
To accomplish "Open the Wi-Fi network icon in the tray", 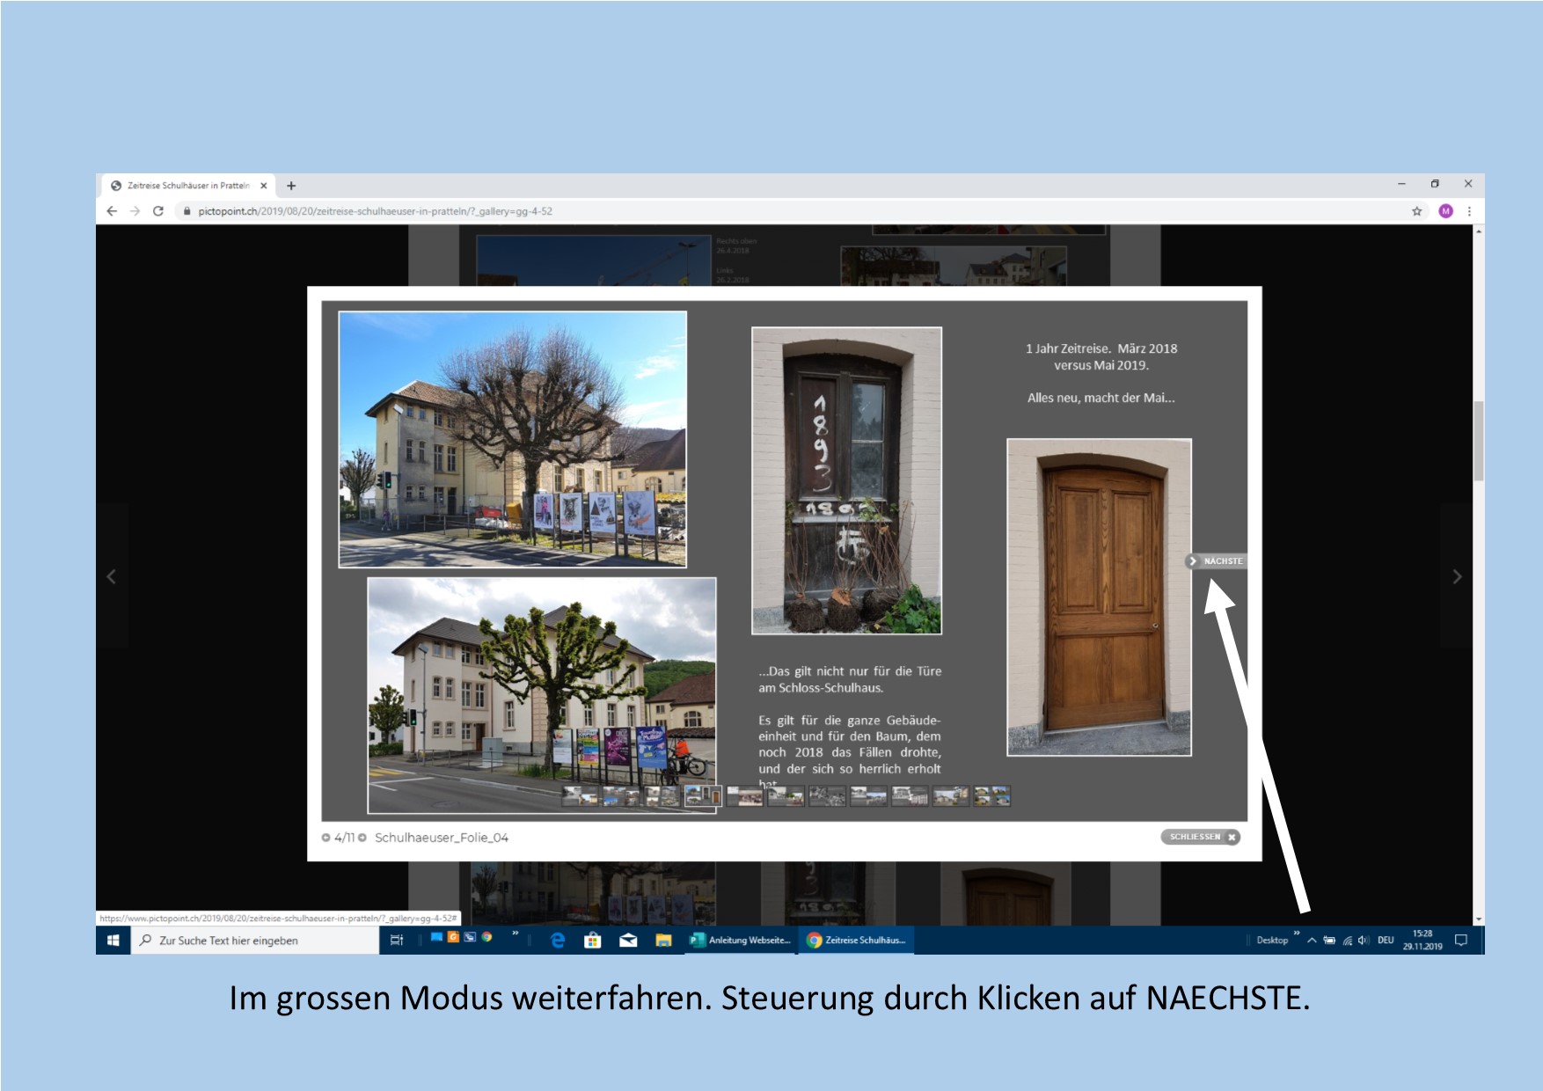I will [x=1347, y=941].
